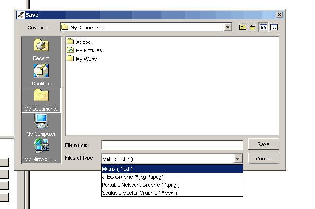
Task: Select the My Webs folder
Action: 86,59
